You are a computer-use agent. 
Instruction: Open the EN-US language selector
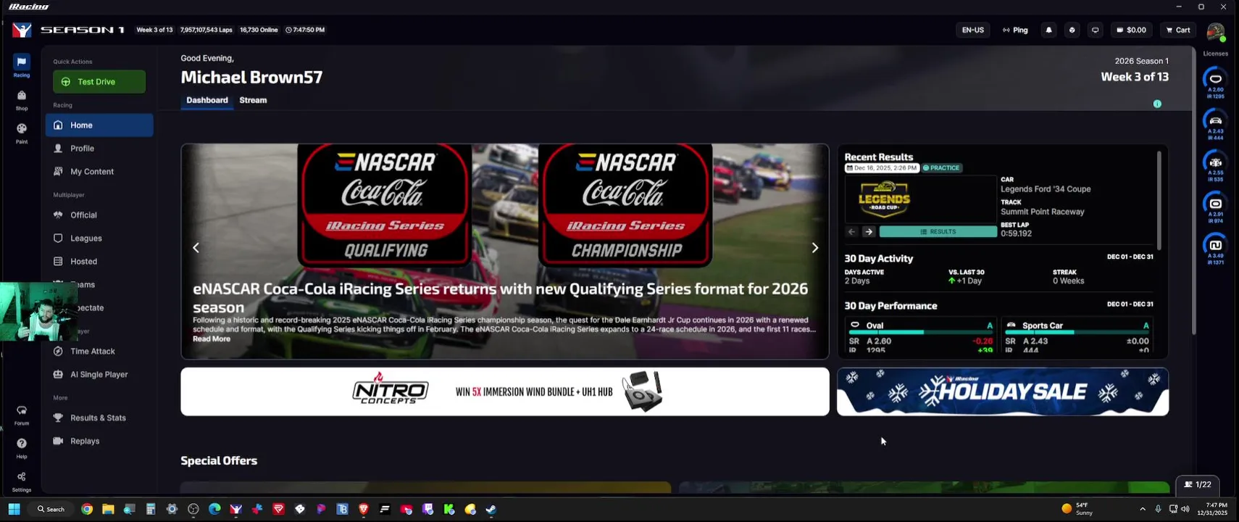pos(972,30)
